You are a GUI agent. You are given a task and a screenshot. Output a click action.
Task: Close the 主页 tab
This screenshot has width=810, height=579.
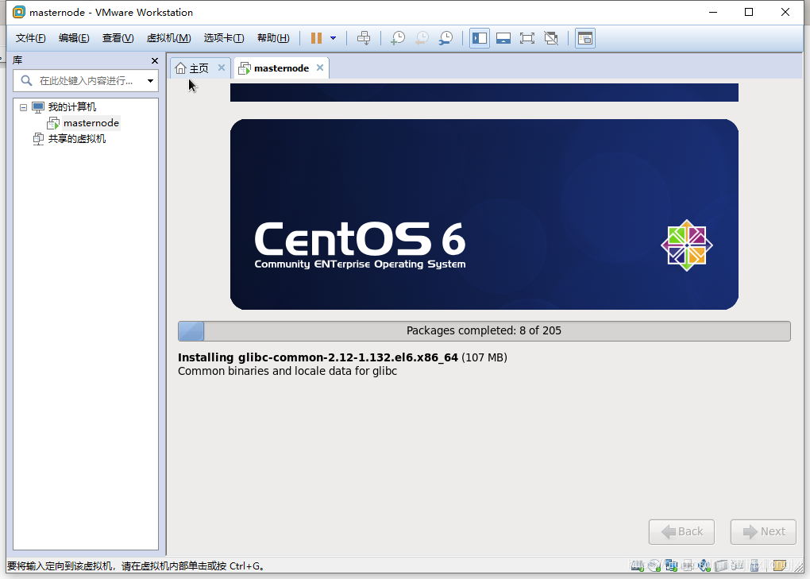coord(222,68)
